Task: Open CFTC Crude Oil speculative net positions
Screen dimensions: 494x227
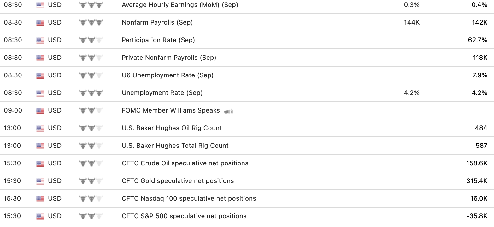Action: [185, 163]
